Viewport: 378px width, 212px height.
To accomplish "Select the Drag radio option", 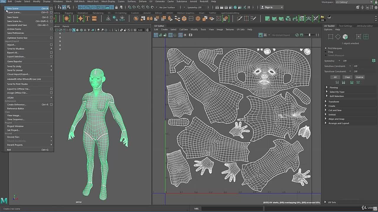I will (x=326, y=52).
